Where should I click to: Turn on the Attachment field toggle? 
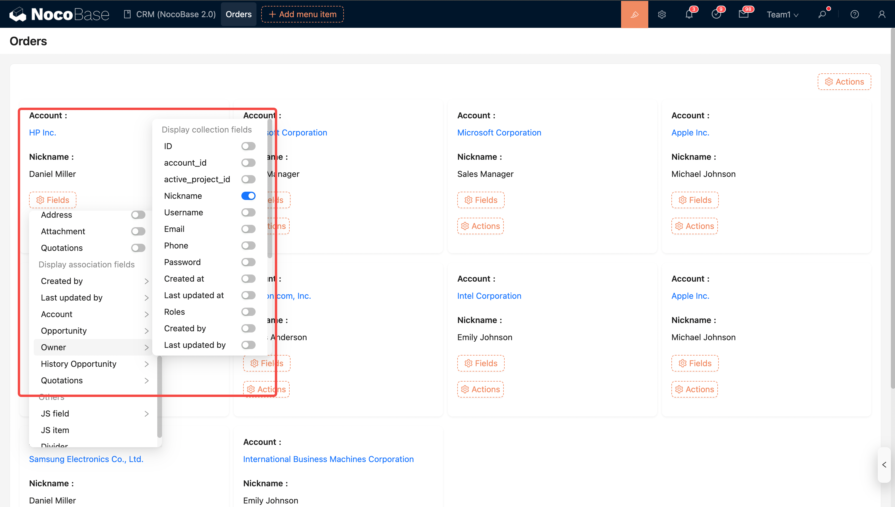pyautogui.click(x=138, y=231)
